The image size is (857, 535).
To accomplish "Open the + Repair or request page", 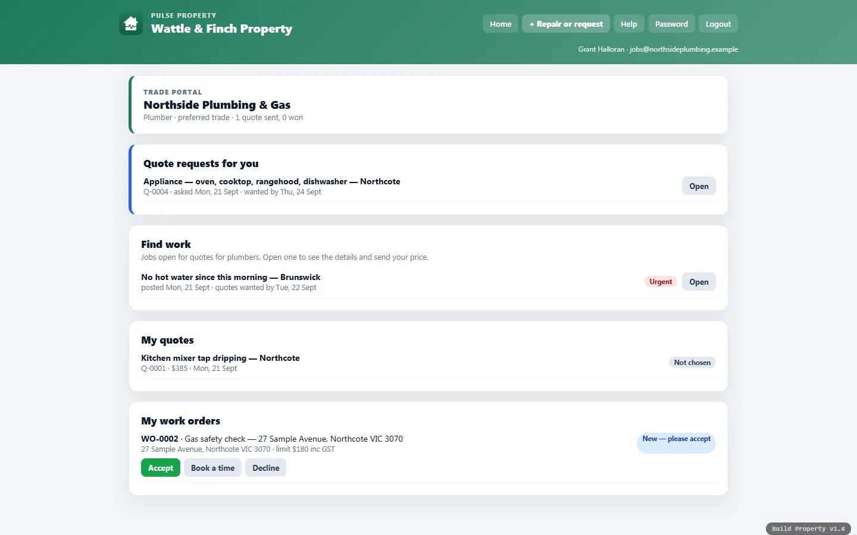I will [x=566, y=24].
